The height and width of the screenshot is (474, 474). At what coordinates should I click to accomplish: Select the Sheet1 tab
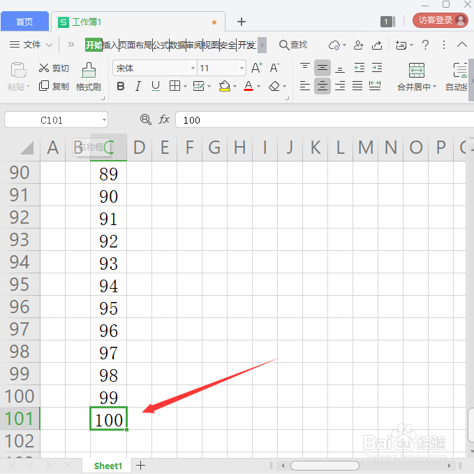click(108, 466)
